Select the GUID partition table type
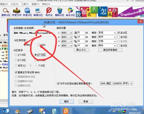This screenshot has width=144, height=114. [x=39, y=45]
